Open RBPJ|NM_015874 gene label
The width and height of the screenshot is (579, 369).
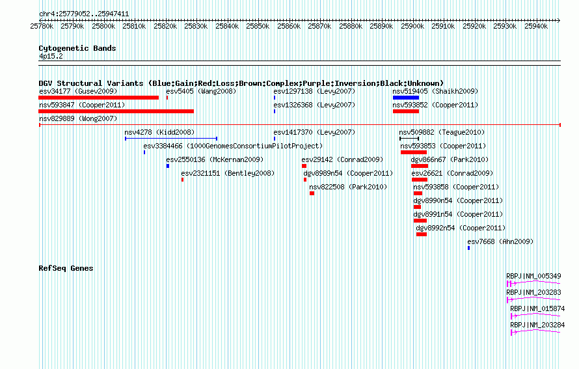[x=537, y=308]
